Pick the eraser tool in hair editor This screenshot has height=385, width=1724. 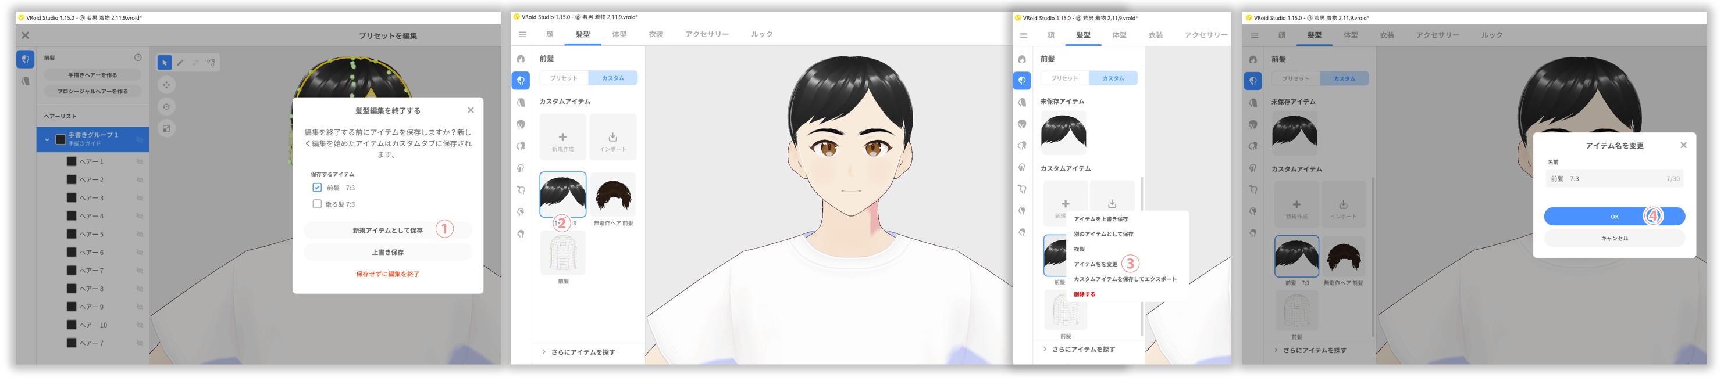195,63
